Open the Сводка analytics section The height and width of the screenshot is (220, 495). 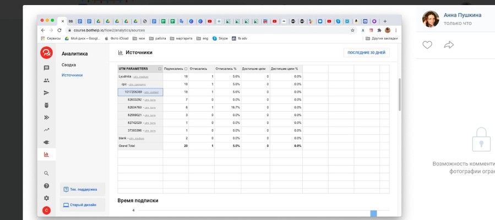(x=68, y=65)
